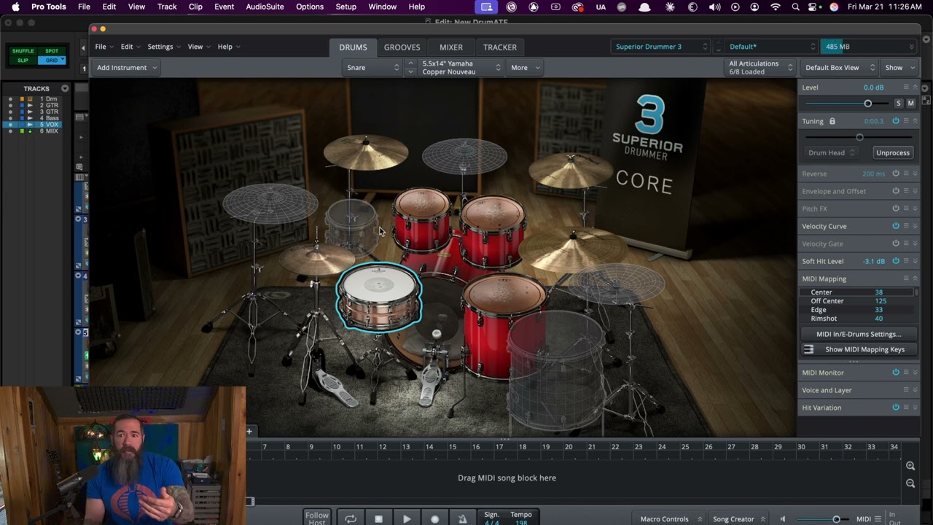Click the Stop transport button
933x525 pixels.
click(x=378, y=518)
